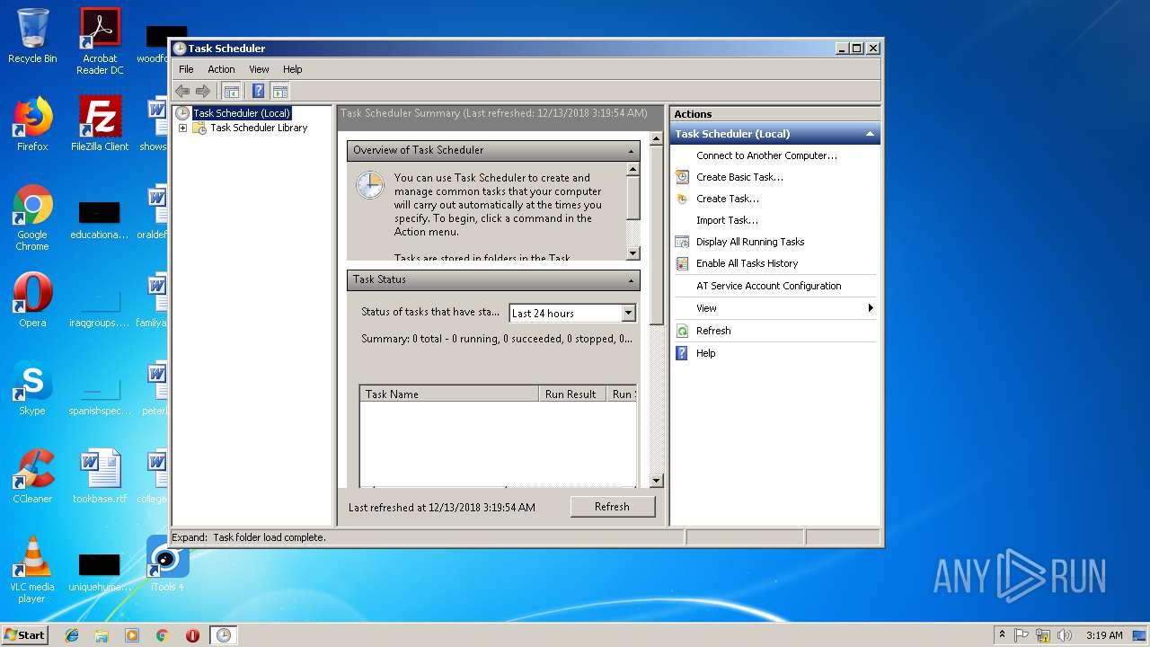The image size is (1150, 647).
Task: Launch Opera from the taskbar
Action: point(192,635)
